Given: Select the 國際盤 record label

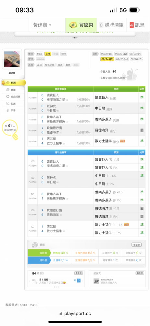Looking at the screenshot, I should coord(39,253).
